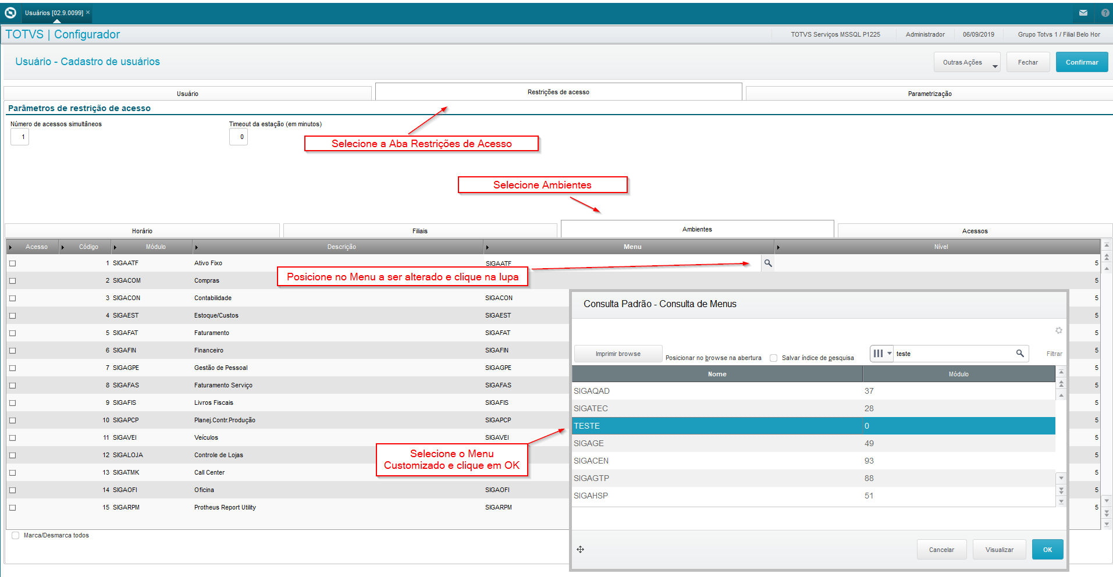
Task: Tick the SIGACON access checkbox
Action: [13, 298]
